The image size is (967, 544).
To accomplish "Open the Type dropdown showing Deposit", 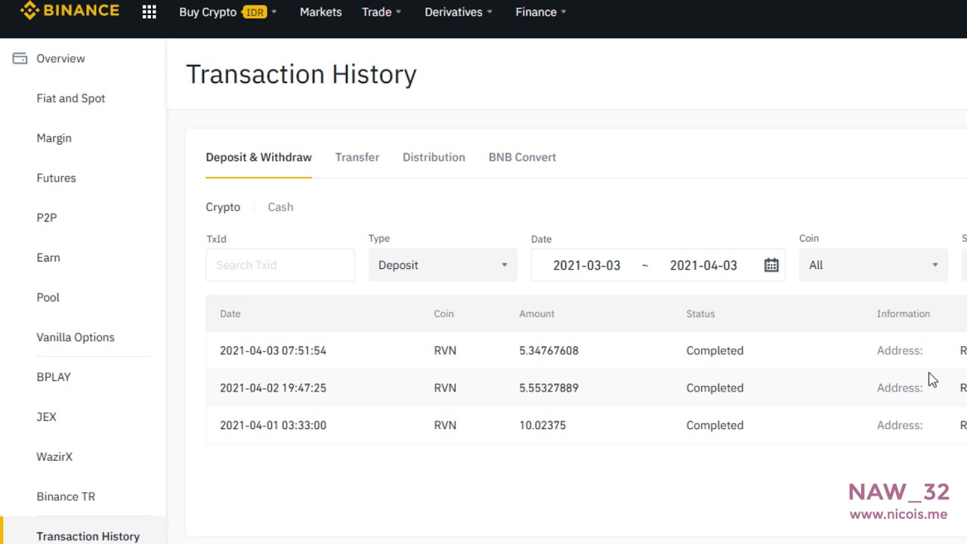I will click(443, 265).
